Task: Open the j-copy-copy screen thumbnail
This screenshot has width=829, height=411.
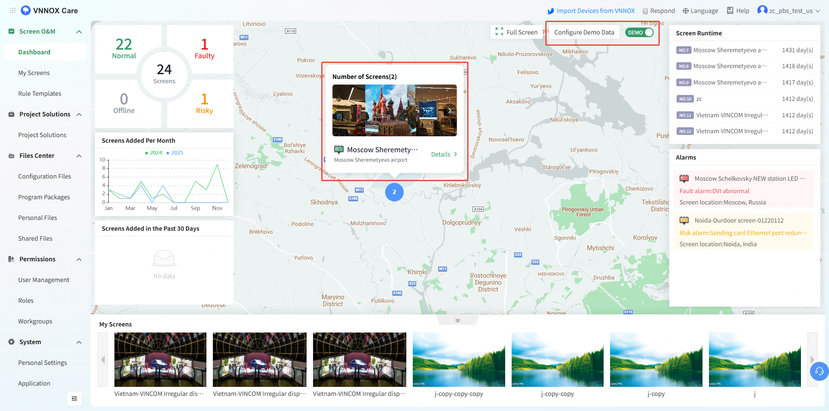Action: coord(557,360)
